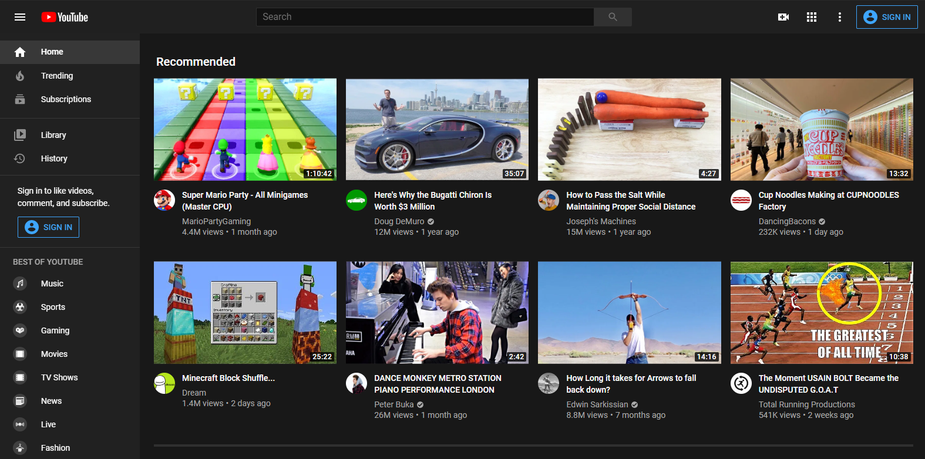The image size is (925, 459).
Task: Go to Trending in sidebar
Action: 57,76
